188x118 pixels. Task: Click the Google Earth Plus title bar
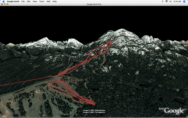point(94,4)
